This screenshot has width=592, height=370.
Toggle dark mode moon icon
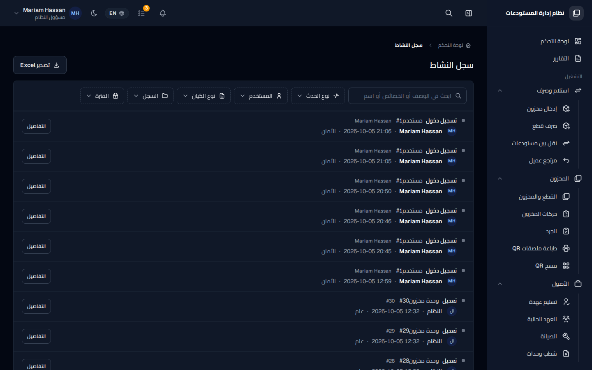click(x=94, y=13)
